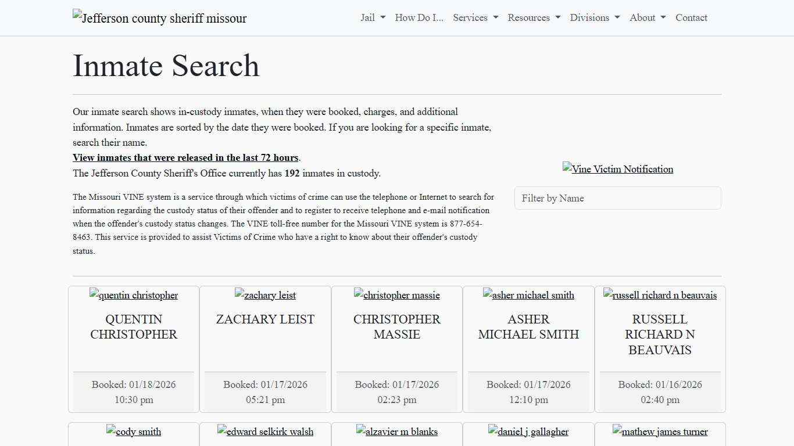
Task: Open the Vine Victim Notification image link
Action: click(617, 169)
